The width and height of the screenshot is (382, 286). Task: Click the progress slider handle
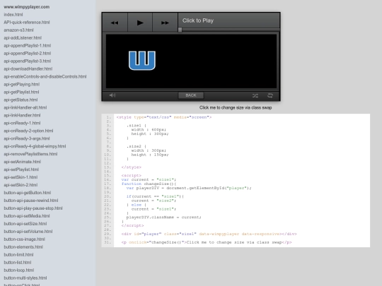coord(180,30)
